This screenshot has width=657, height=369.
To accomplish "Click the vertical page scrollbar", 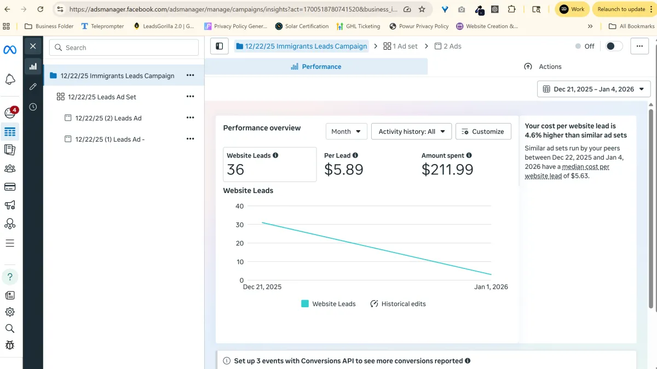I will pyautogui.click(x=651, y=208).
